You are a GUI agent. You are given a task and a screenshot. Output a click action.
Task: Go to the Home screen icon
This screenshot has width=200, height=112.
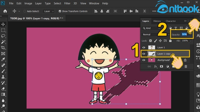pos(5,11)
